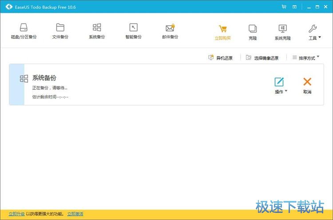Open System Clone (系统克隆)

point(282,32)
